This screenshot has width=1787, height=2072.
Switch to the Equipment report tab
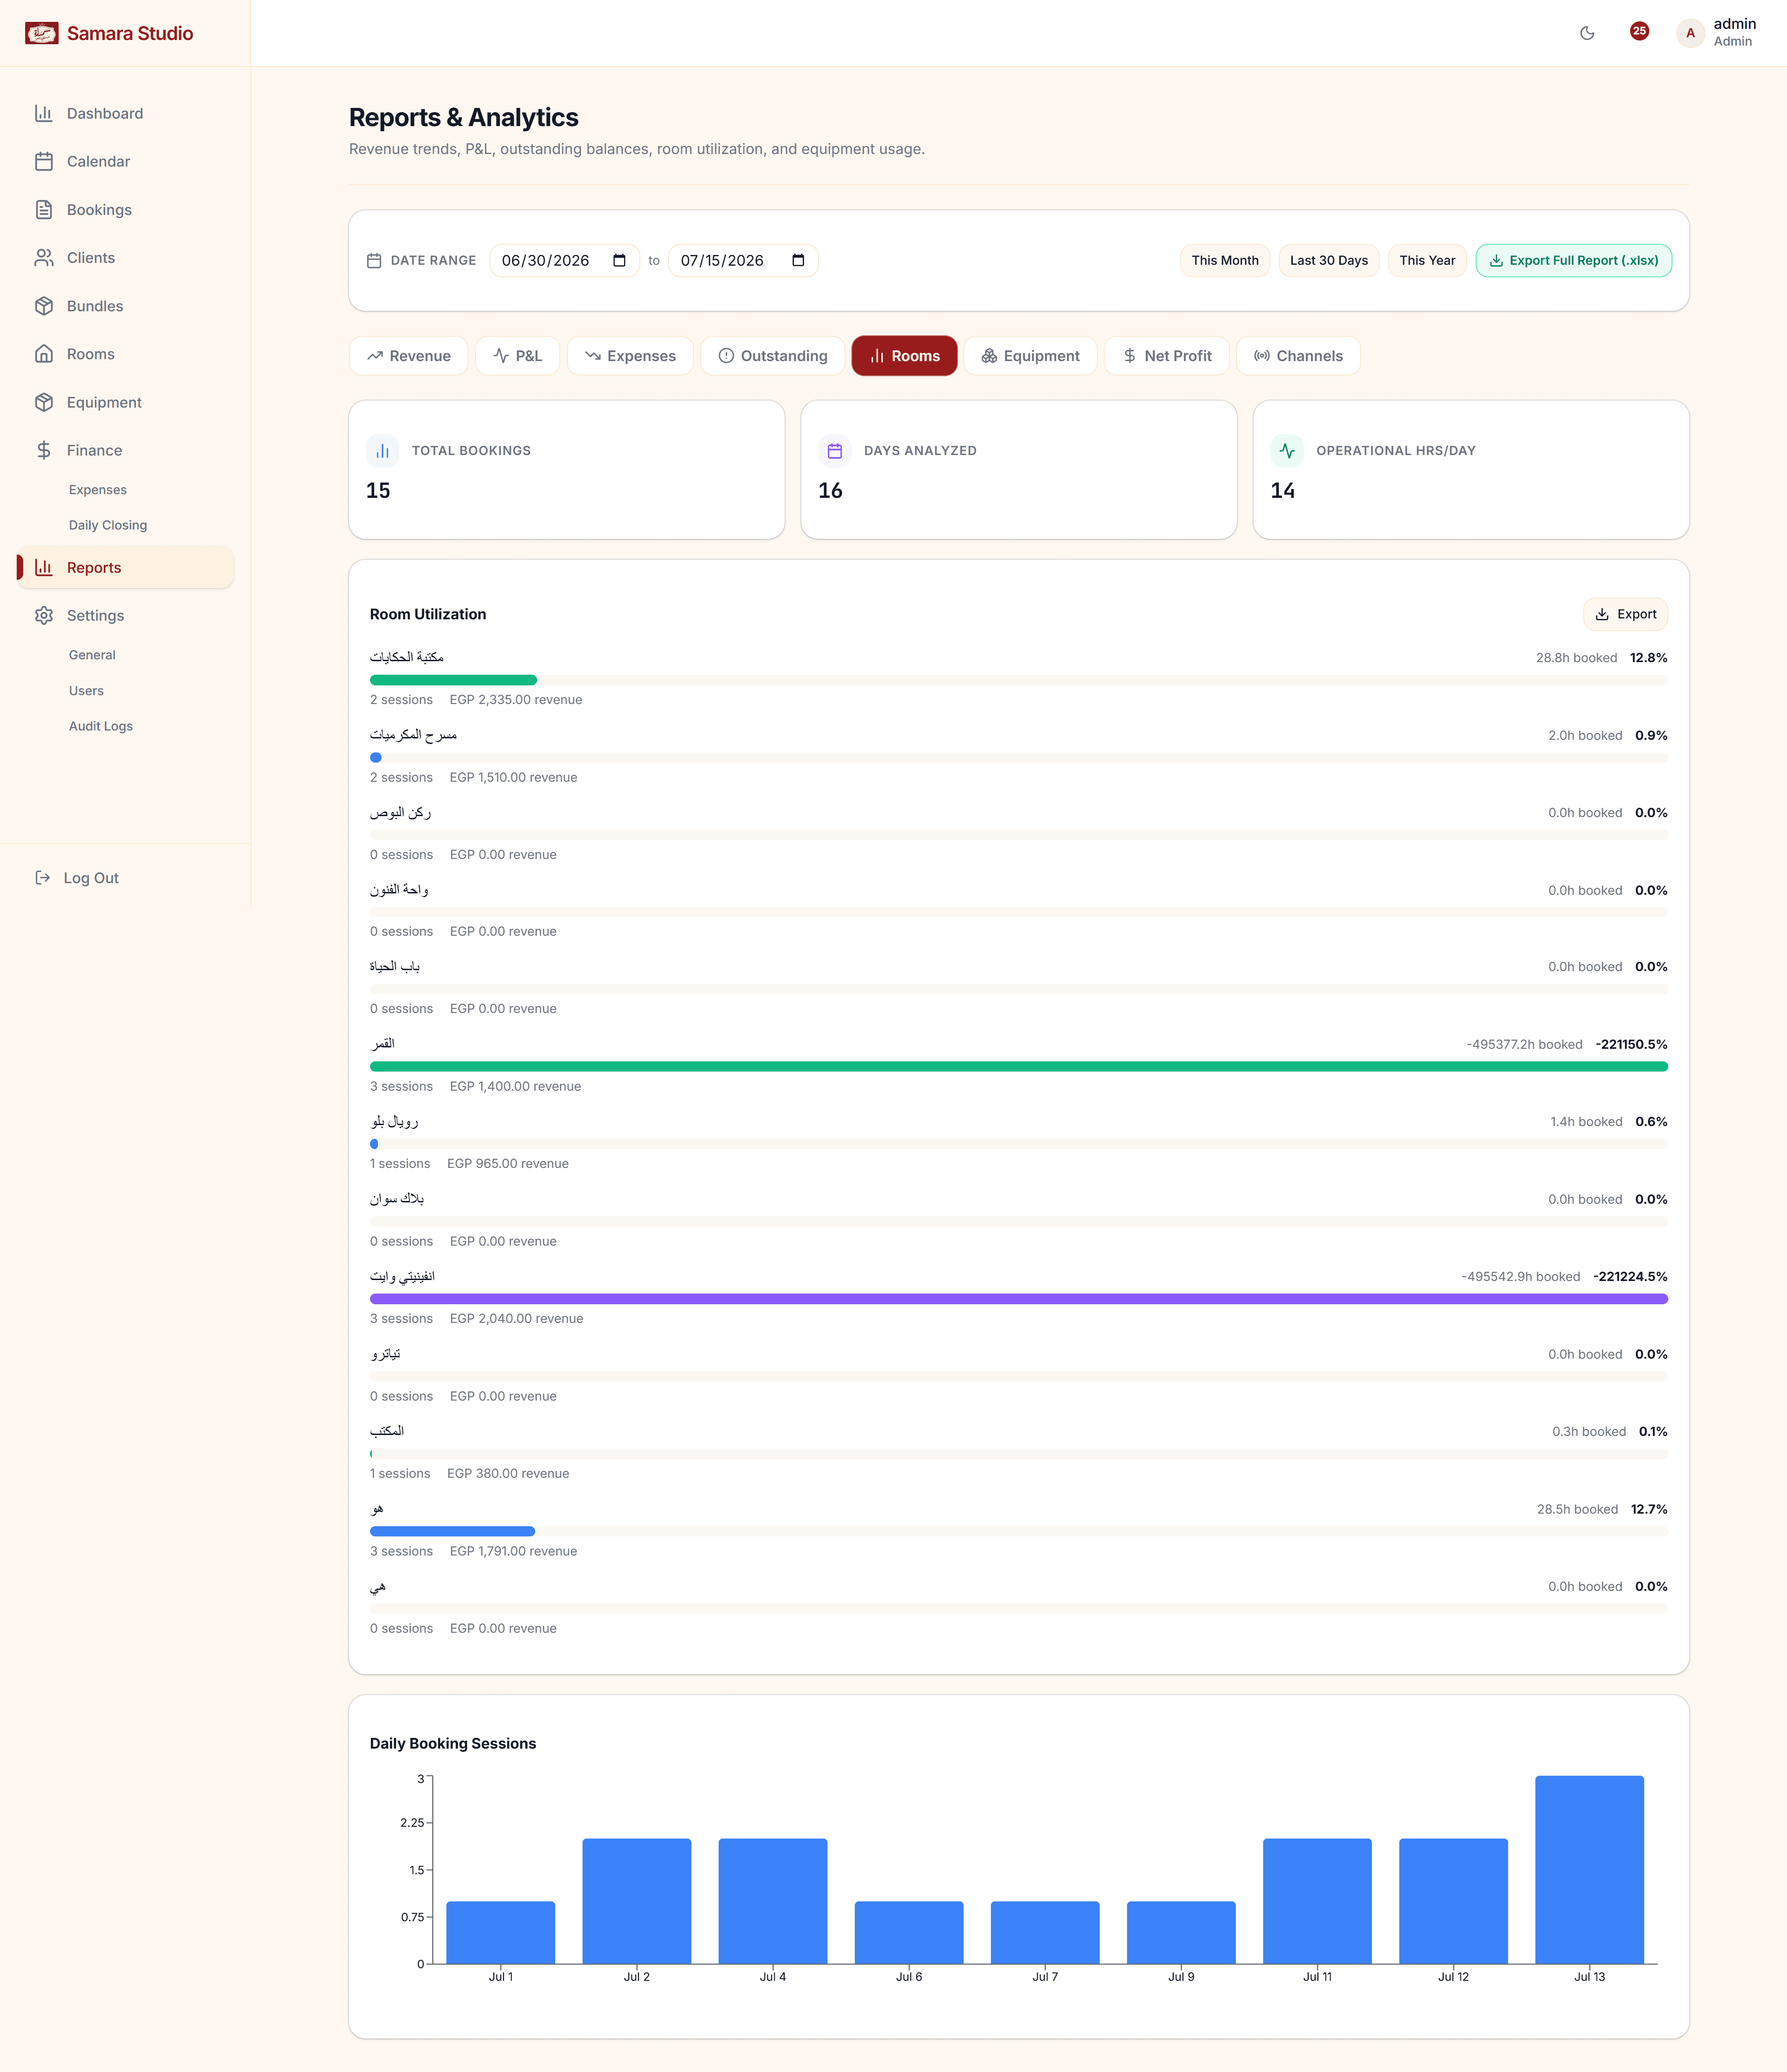(1030, 356)
